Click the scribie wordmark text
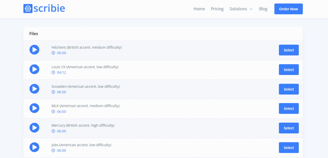 click(x=49, y=9)
